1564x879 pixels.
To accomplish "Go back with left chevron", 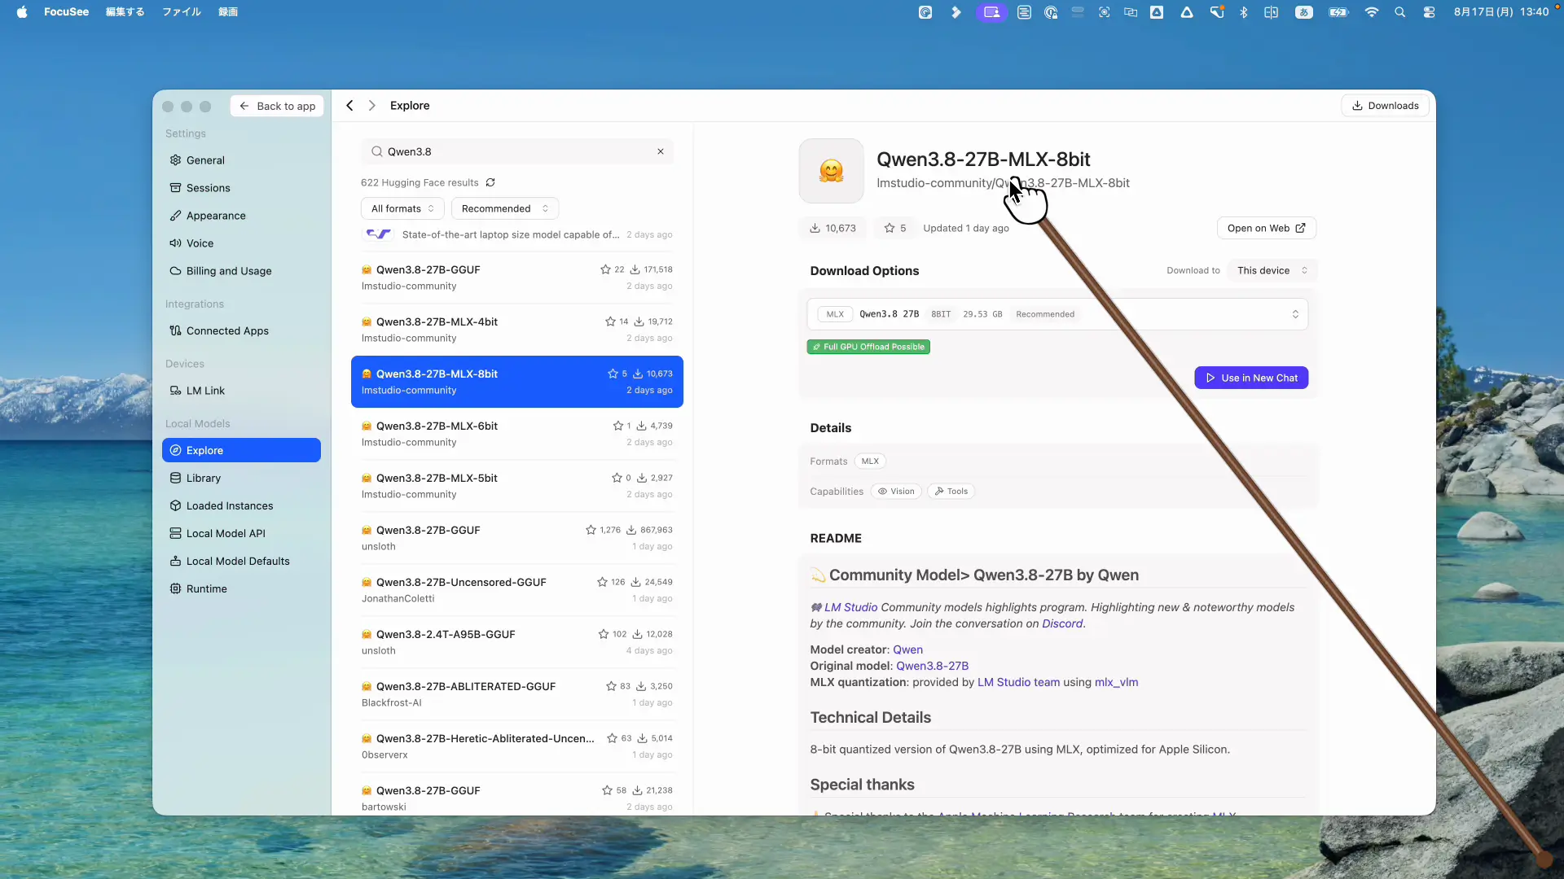I will tap(349, 106).
